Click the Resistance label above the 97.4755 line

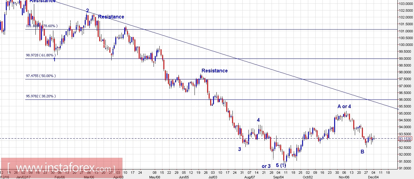(x=215, y=71)
